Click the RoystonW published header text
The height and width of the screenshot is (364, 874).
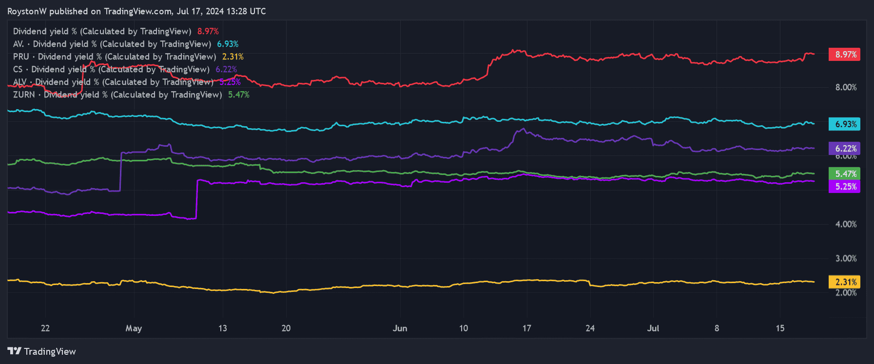tap(136, 11)
